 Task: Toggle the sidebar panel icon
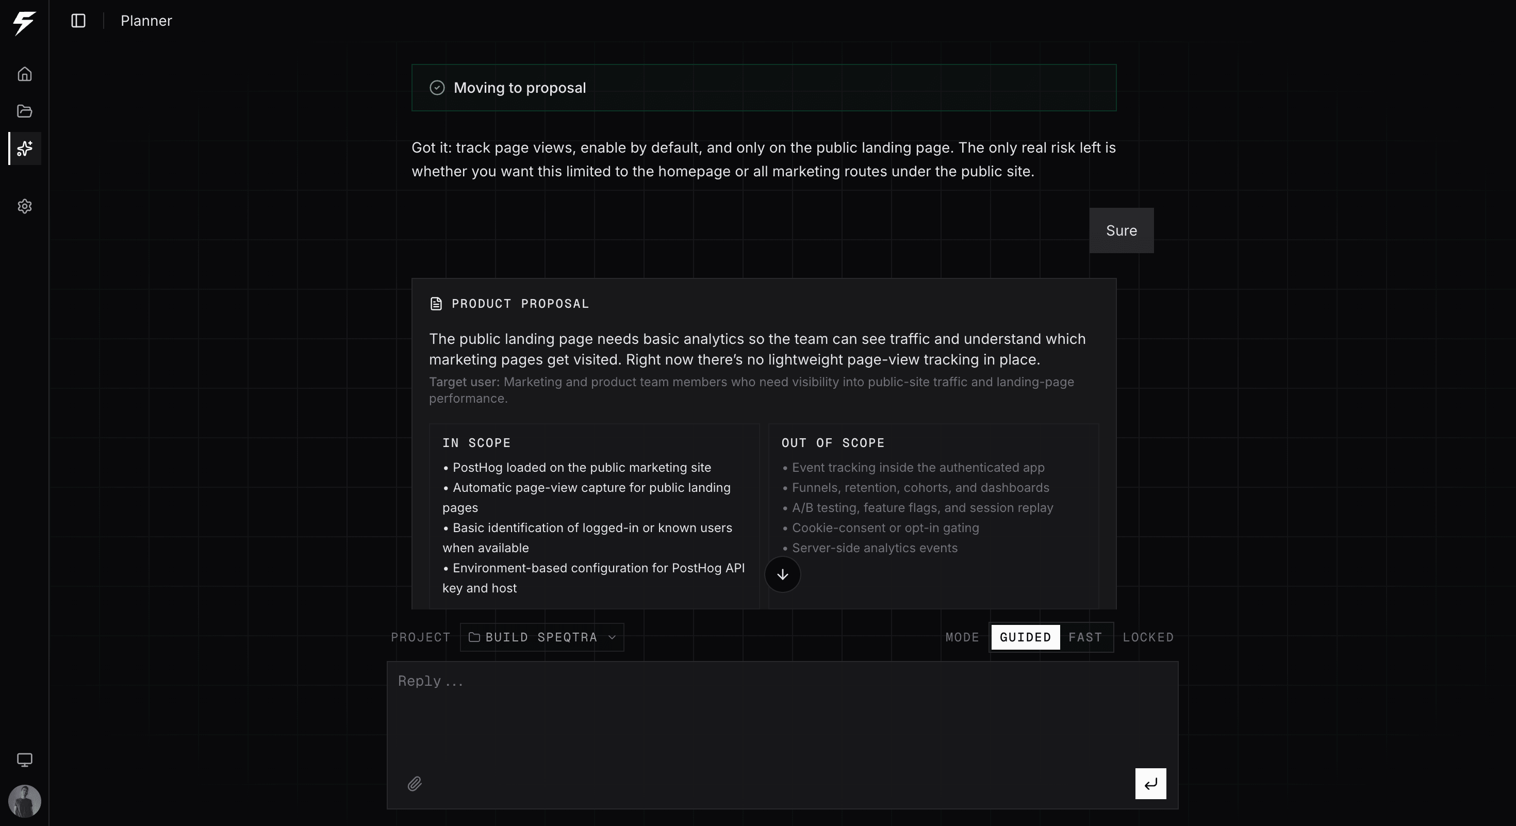pyautogui.click(x=78, y=21)
